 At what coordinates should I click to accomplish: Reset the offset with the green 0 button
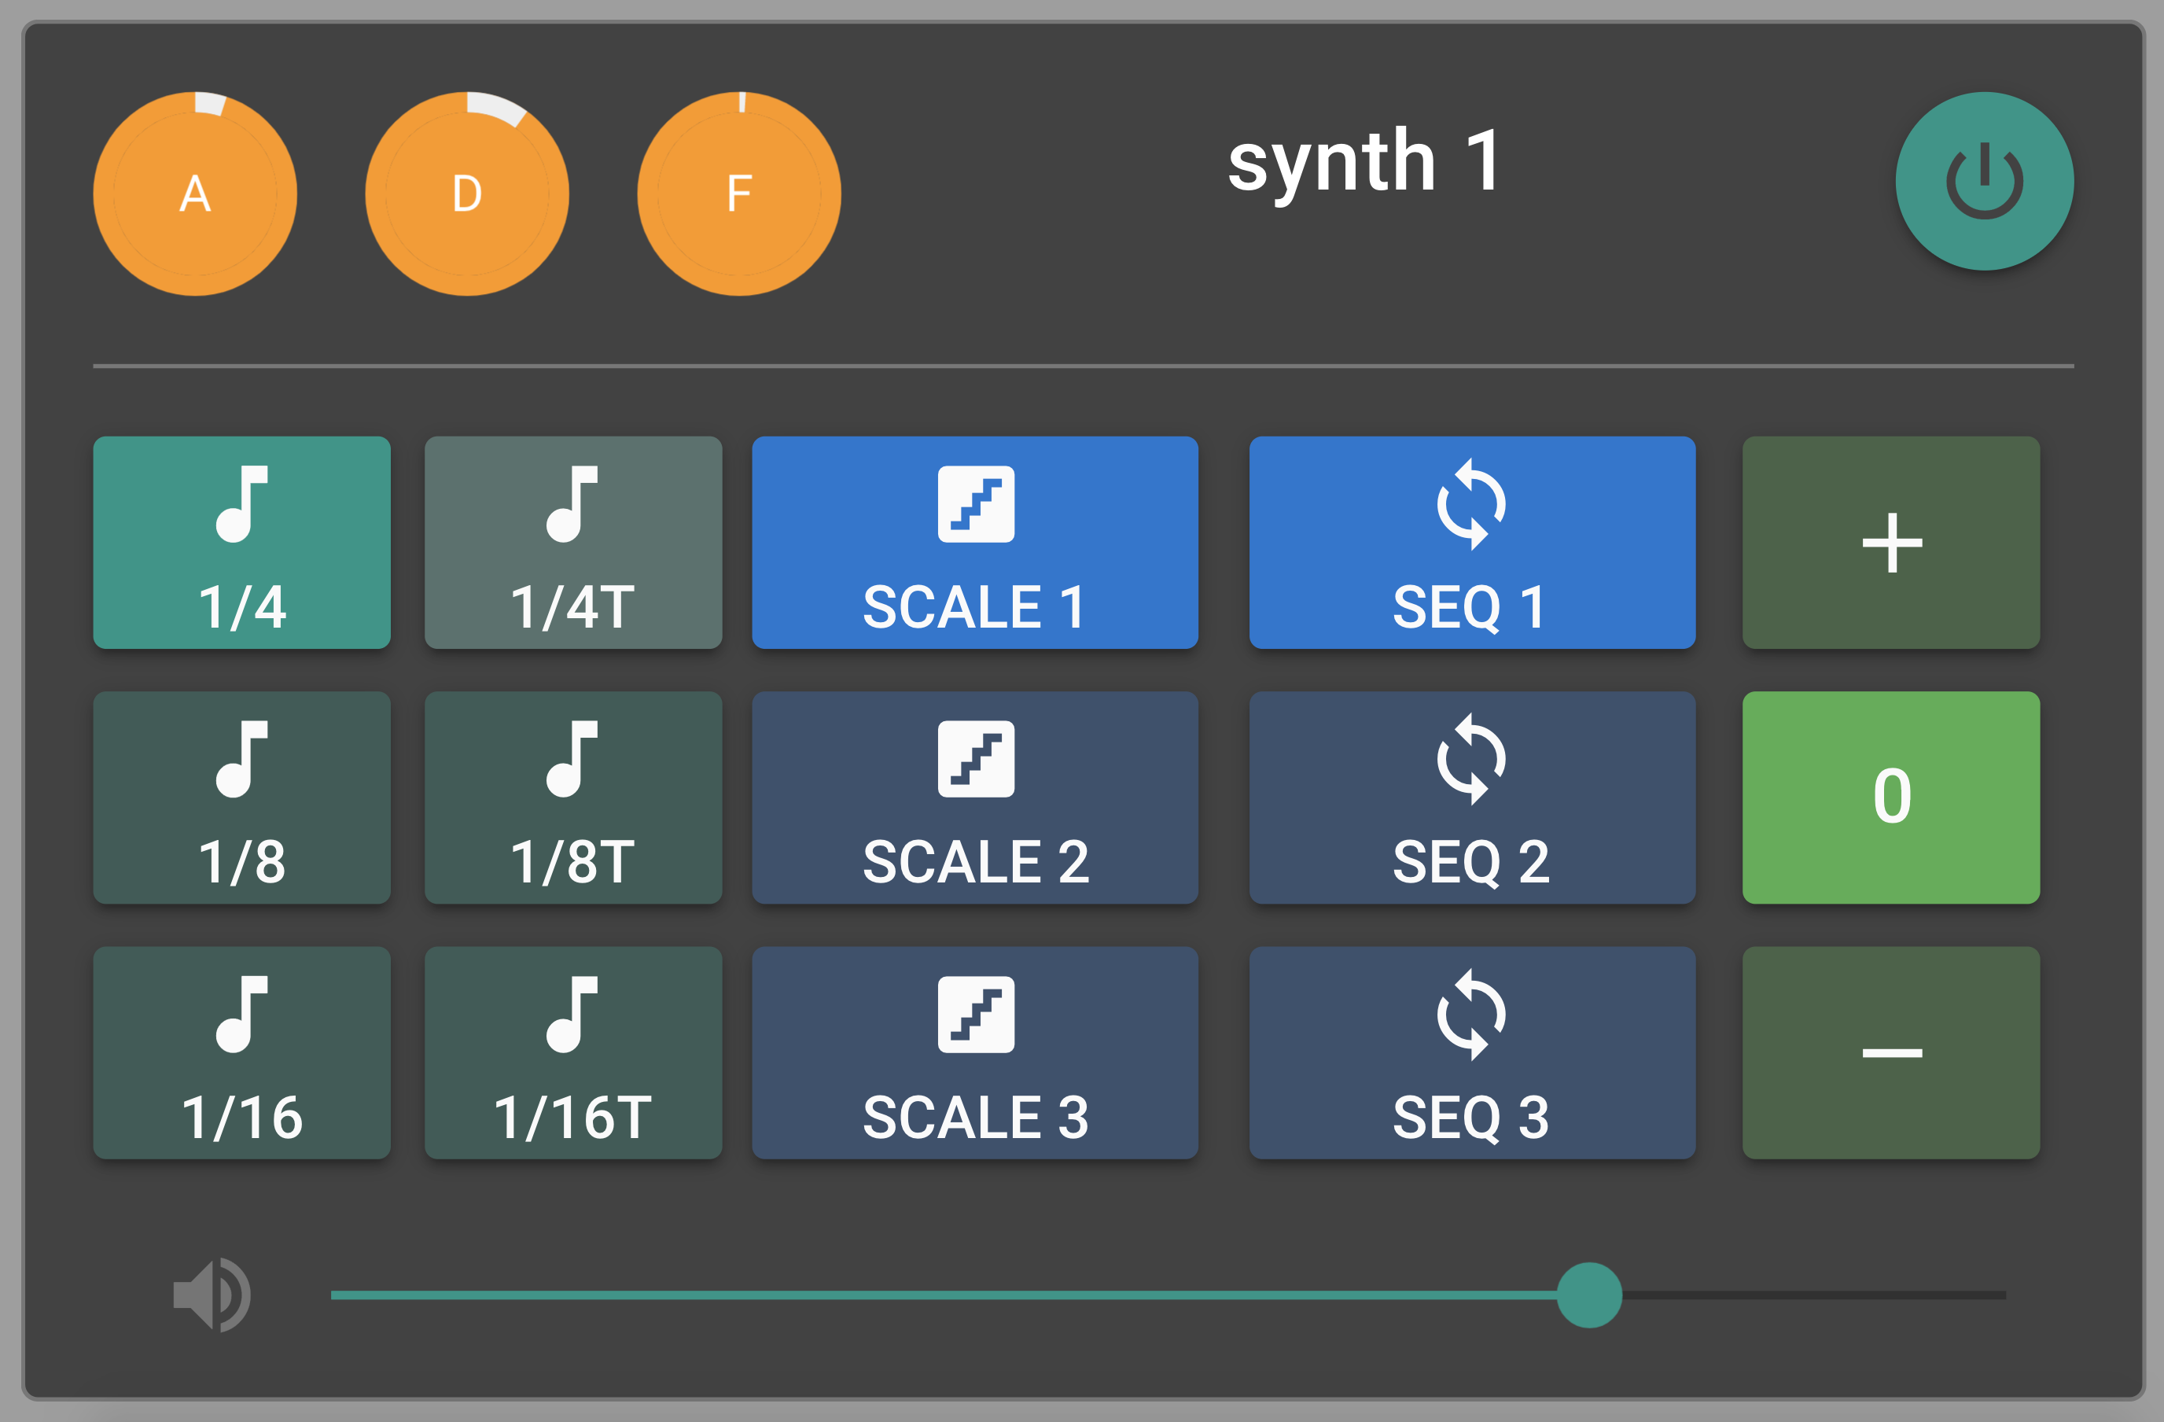[1890, 798]
